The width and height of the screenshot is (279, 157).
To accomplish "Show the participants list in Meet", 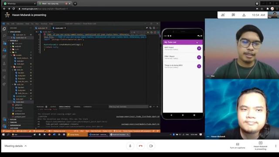I will pyautogui.click(x=223, y=15).
